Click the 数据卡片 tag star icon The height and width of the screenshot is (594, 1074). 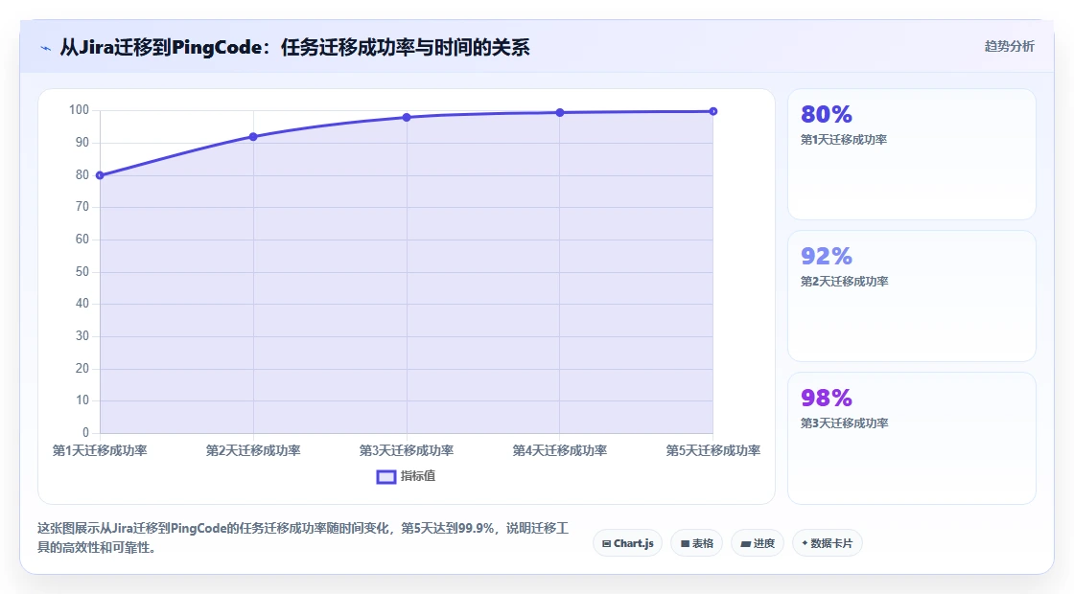tap(805, 543)
